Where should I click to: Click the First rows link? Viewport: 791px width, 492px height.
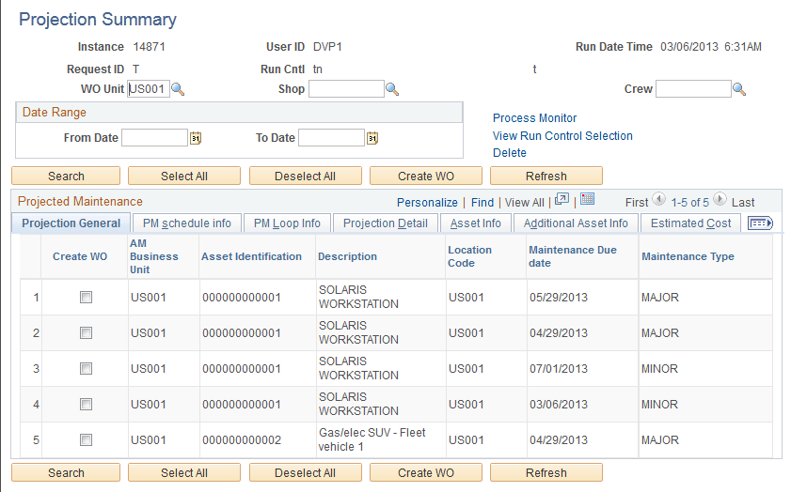637,203
